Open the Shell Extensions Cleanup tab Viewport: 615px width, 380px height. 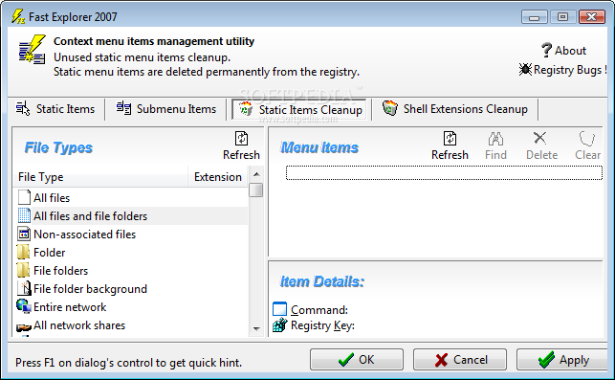[455, 109]
